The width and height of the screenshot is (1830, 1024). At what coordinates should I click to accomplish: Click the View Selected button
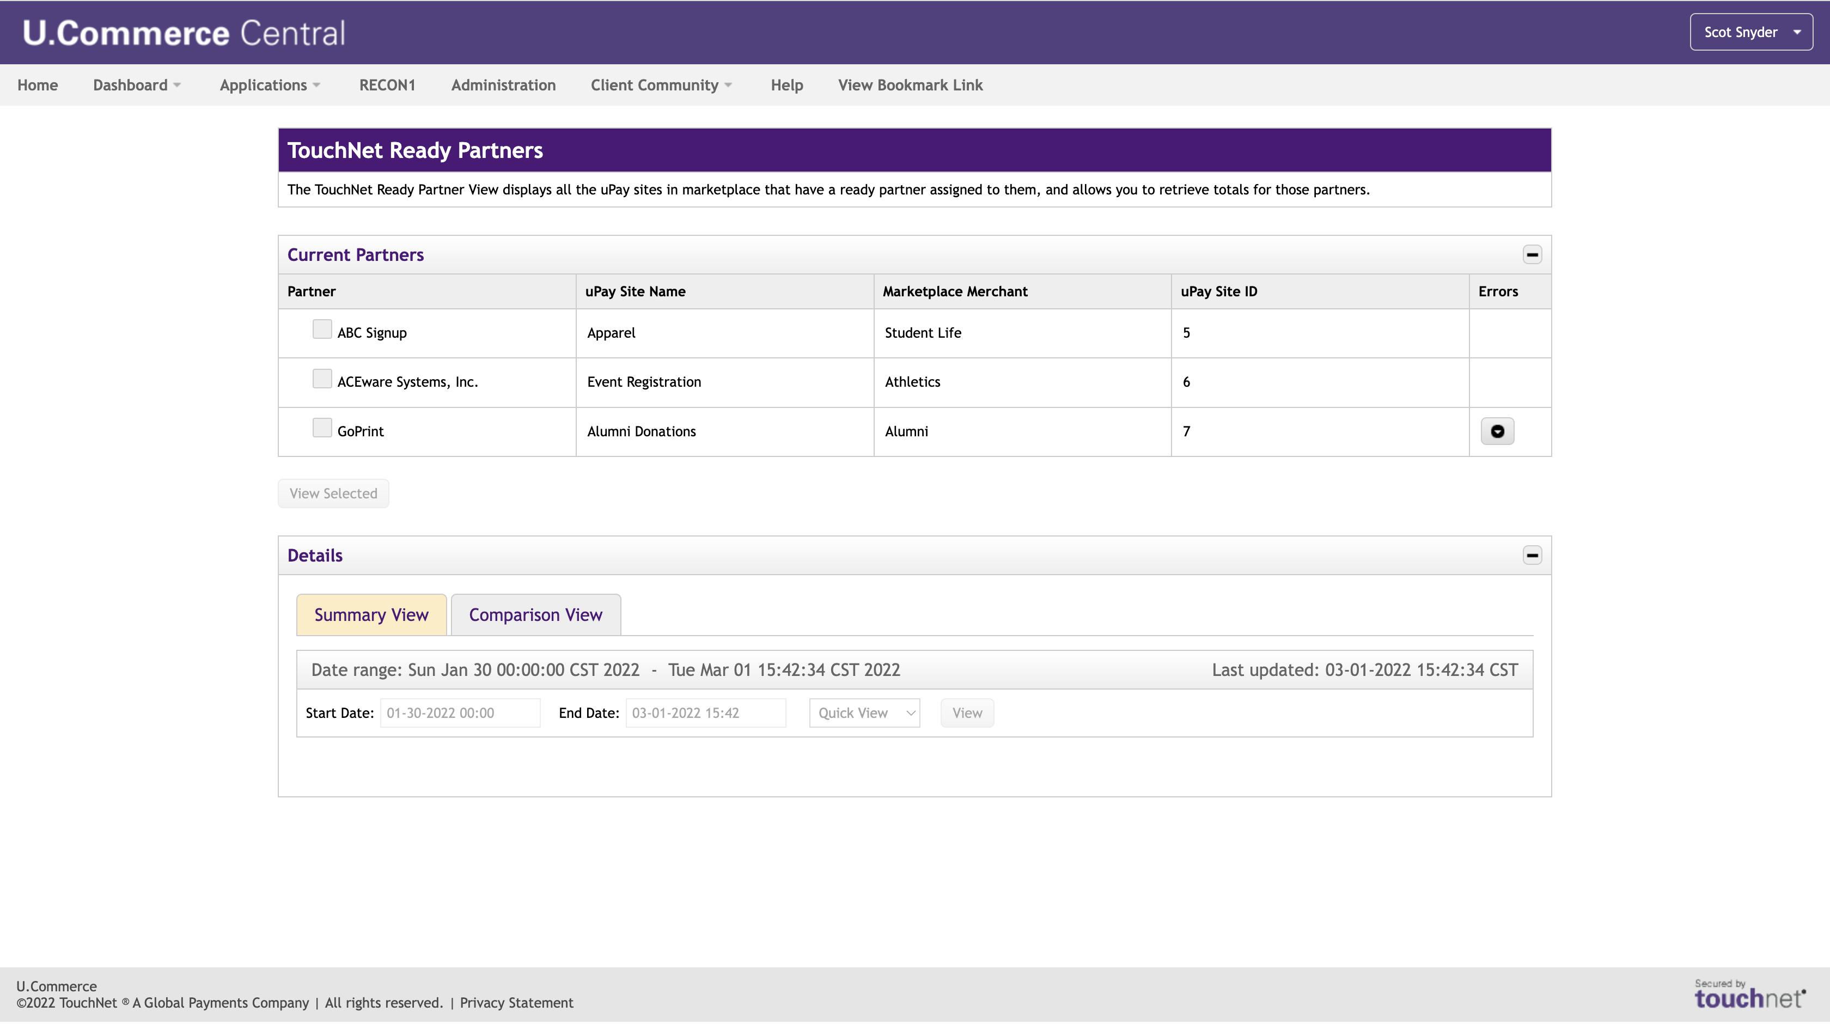coord(333,494)
